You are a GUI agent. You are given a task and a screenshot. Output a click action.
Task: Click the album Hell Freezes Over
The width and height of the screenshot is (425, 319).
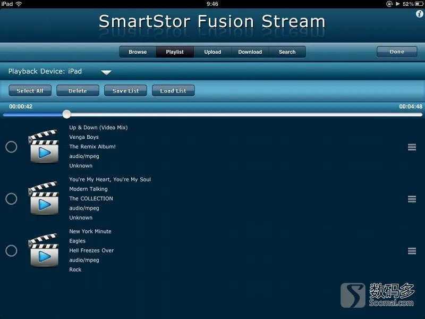point(91,250)
